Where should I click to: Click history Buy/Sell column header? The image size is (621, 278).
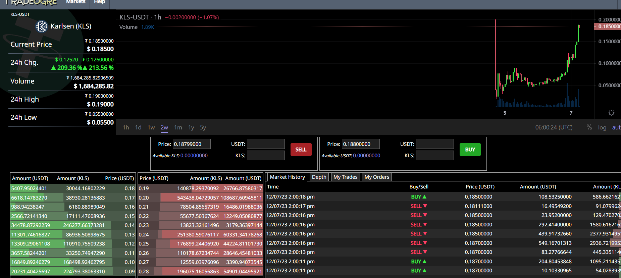(x=419, y=187)
